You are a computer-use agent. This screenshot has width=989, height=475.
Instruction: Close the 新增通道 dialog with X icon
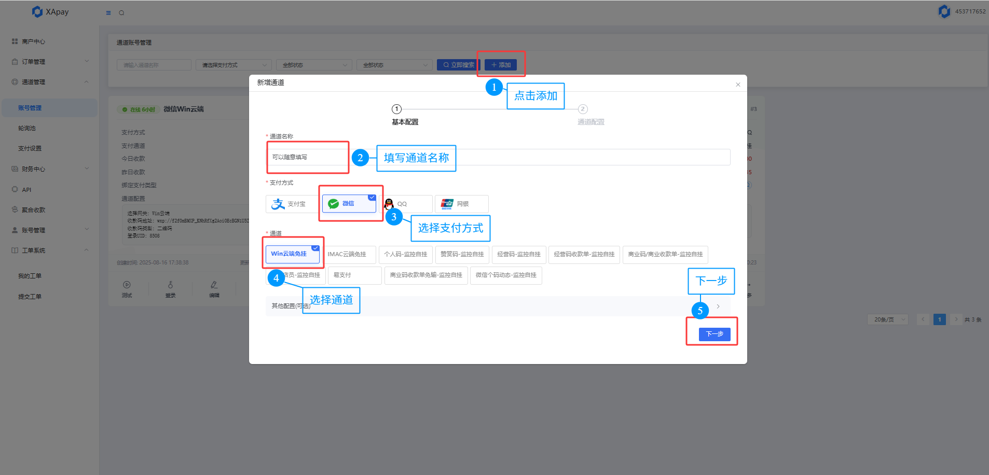(x=738, y=85)
